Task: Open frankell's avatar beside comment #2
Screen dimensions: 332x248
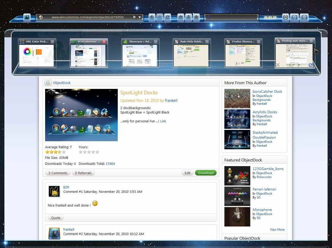Action: pos(54,233)
